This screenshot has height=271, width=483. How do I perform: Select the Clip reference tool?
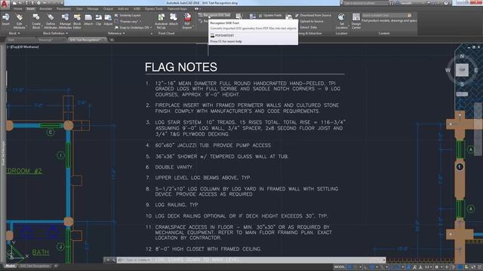pos(98,20)
